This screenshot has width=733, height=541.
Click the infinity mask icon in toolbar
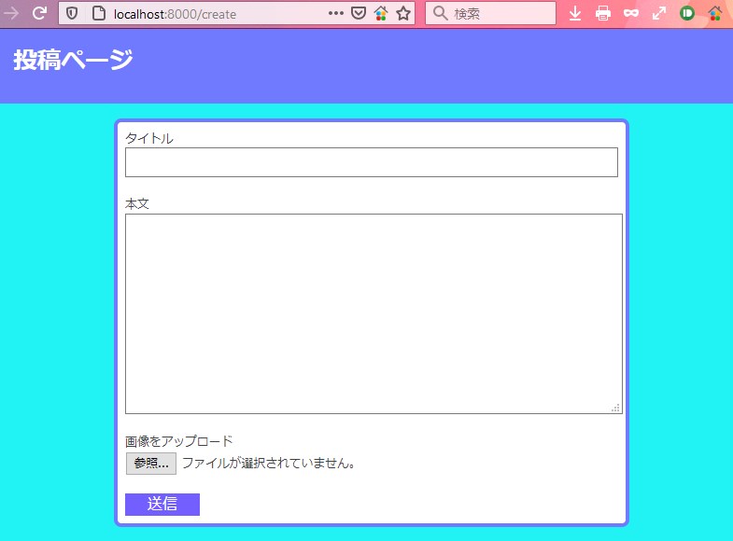(631, 13)
